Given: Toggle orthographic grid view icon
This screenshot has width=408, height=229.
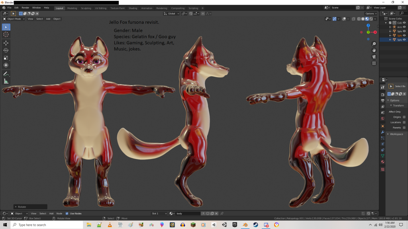Looking at the screenshot, I should tap(374, 63).
